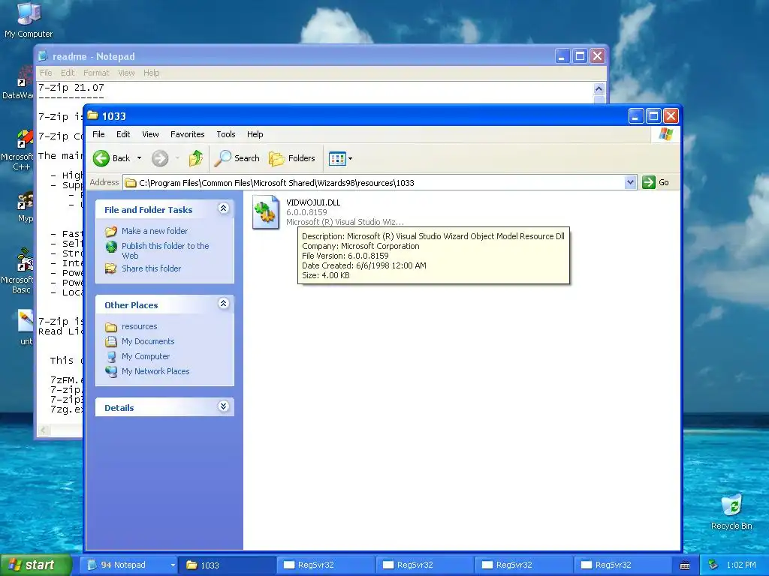The width and height of the screenshot is (769, 576).
Task: Open File menu in readme Notepad
Action: tap(46, 73)
